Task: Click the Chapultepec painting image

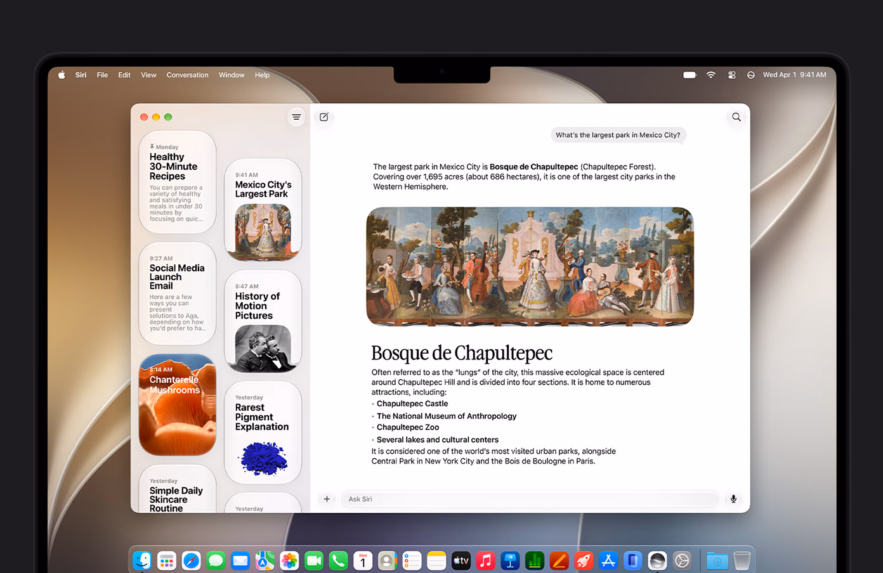Action: [x=530, y=266]
